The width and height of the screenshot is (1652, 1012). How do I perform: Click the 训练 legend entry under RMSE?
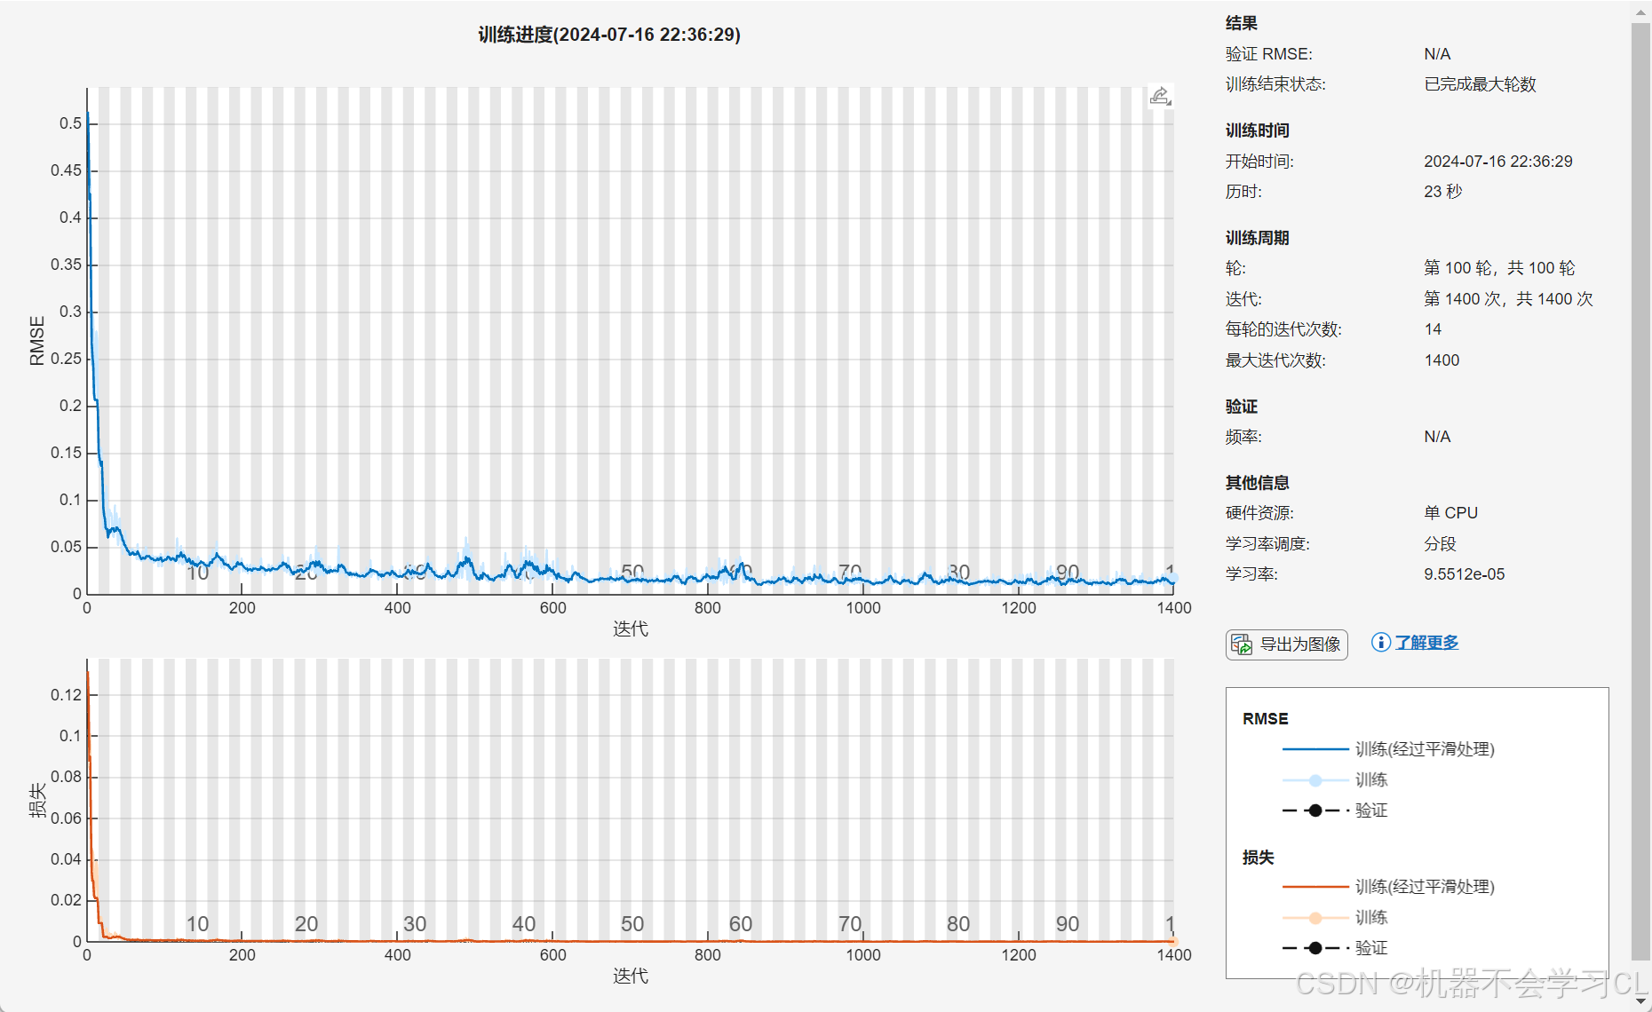tap(1371, 780)
